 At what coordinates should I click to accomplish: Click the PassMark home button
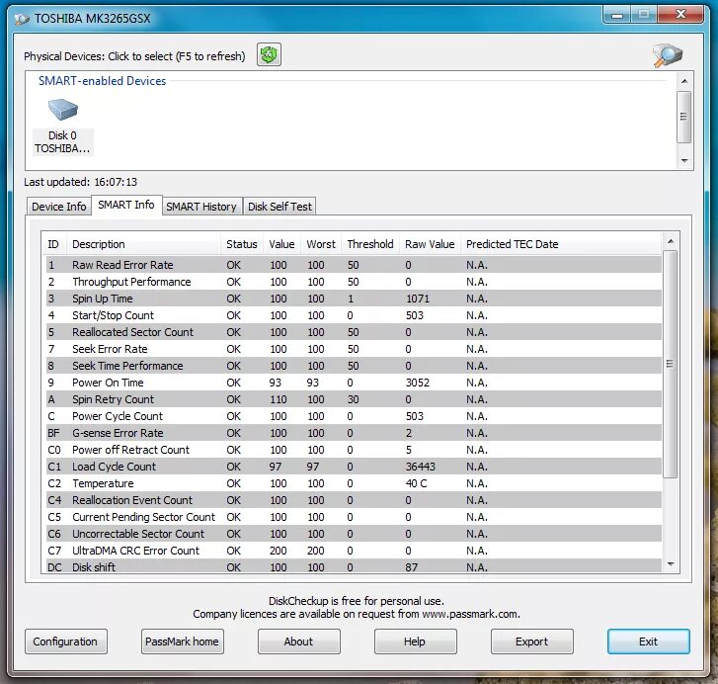click(183, 641)
